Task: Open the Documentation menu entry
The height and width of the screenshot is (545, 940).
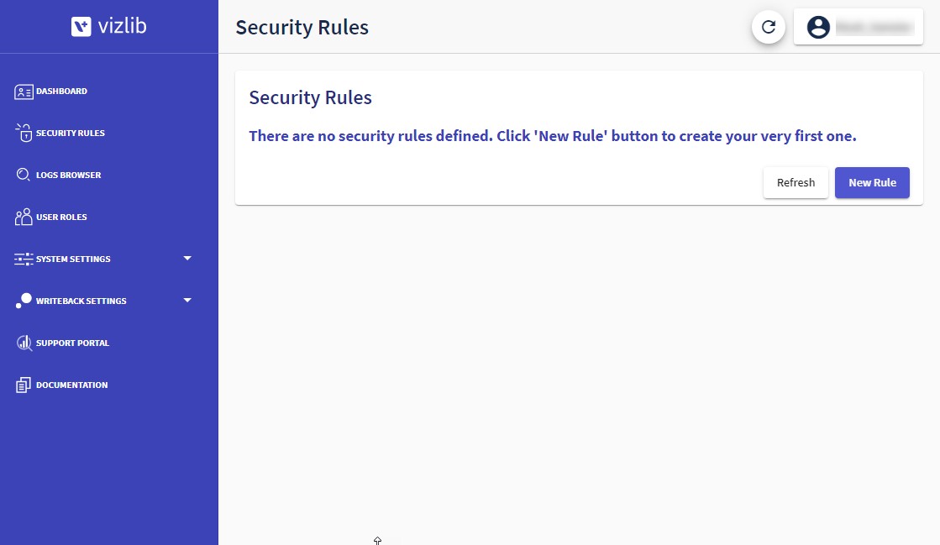Action: (72, 385)
